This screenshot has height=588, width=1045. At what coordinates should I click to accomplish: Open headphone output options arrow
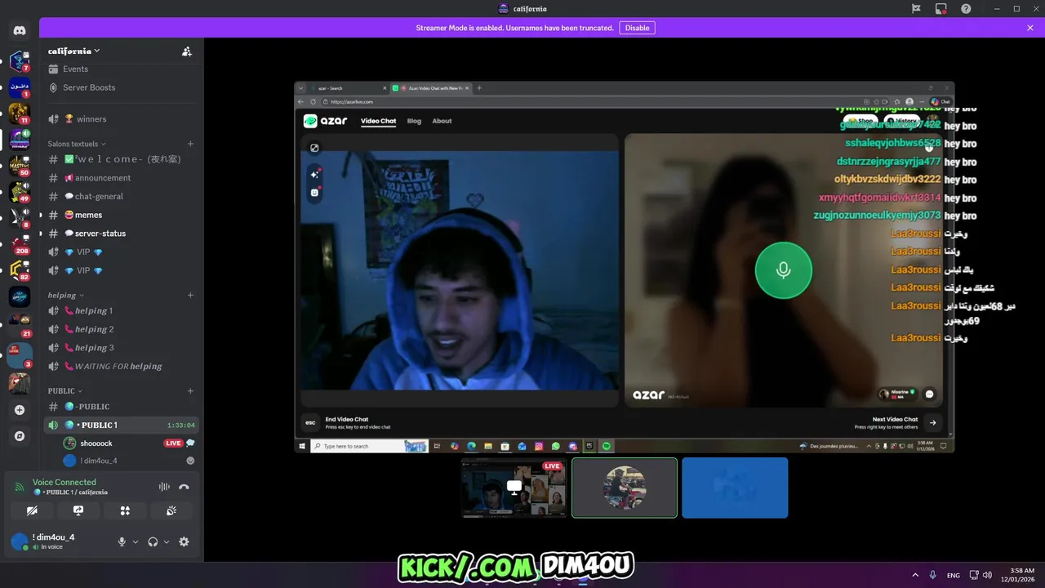tap(167, 541)
